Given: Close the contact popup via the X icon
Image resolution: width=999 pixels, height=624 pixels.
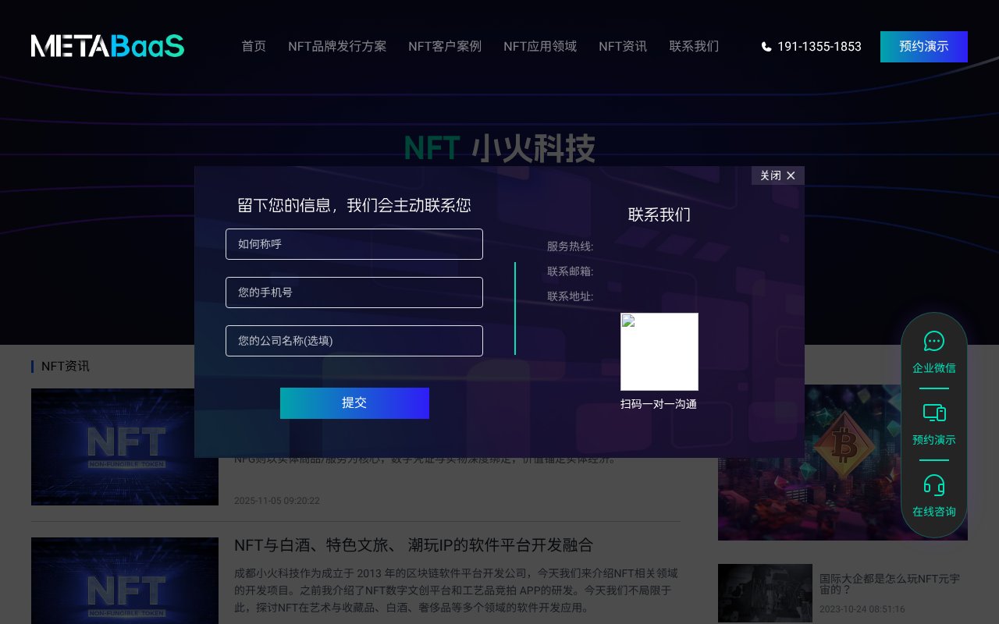Looking at the screenshot, I should coord(791,175).
